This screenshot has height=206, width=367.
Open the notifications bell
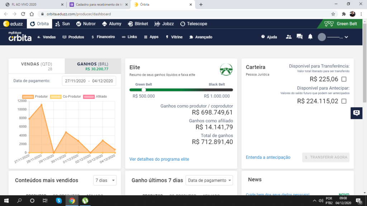click(x=310, y=37)
